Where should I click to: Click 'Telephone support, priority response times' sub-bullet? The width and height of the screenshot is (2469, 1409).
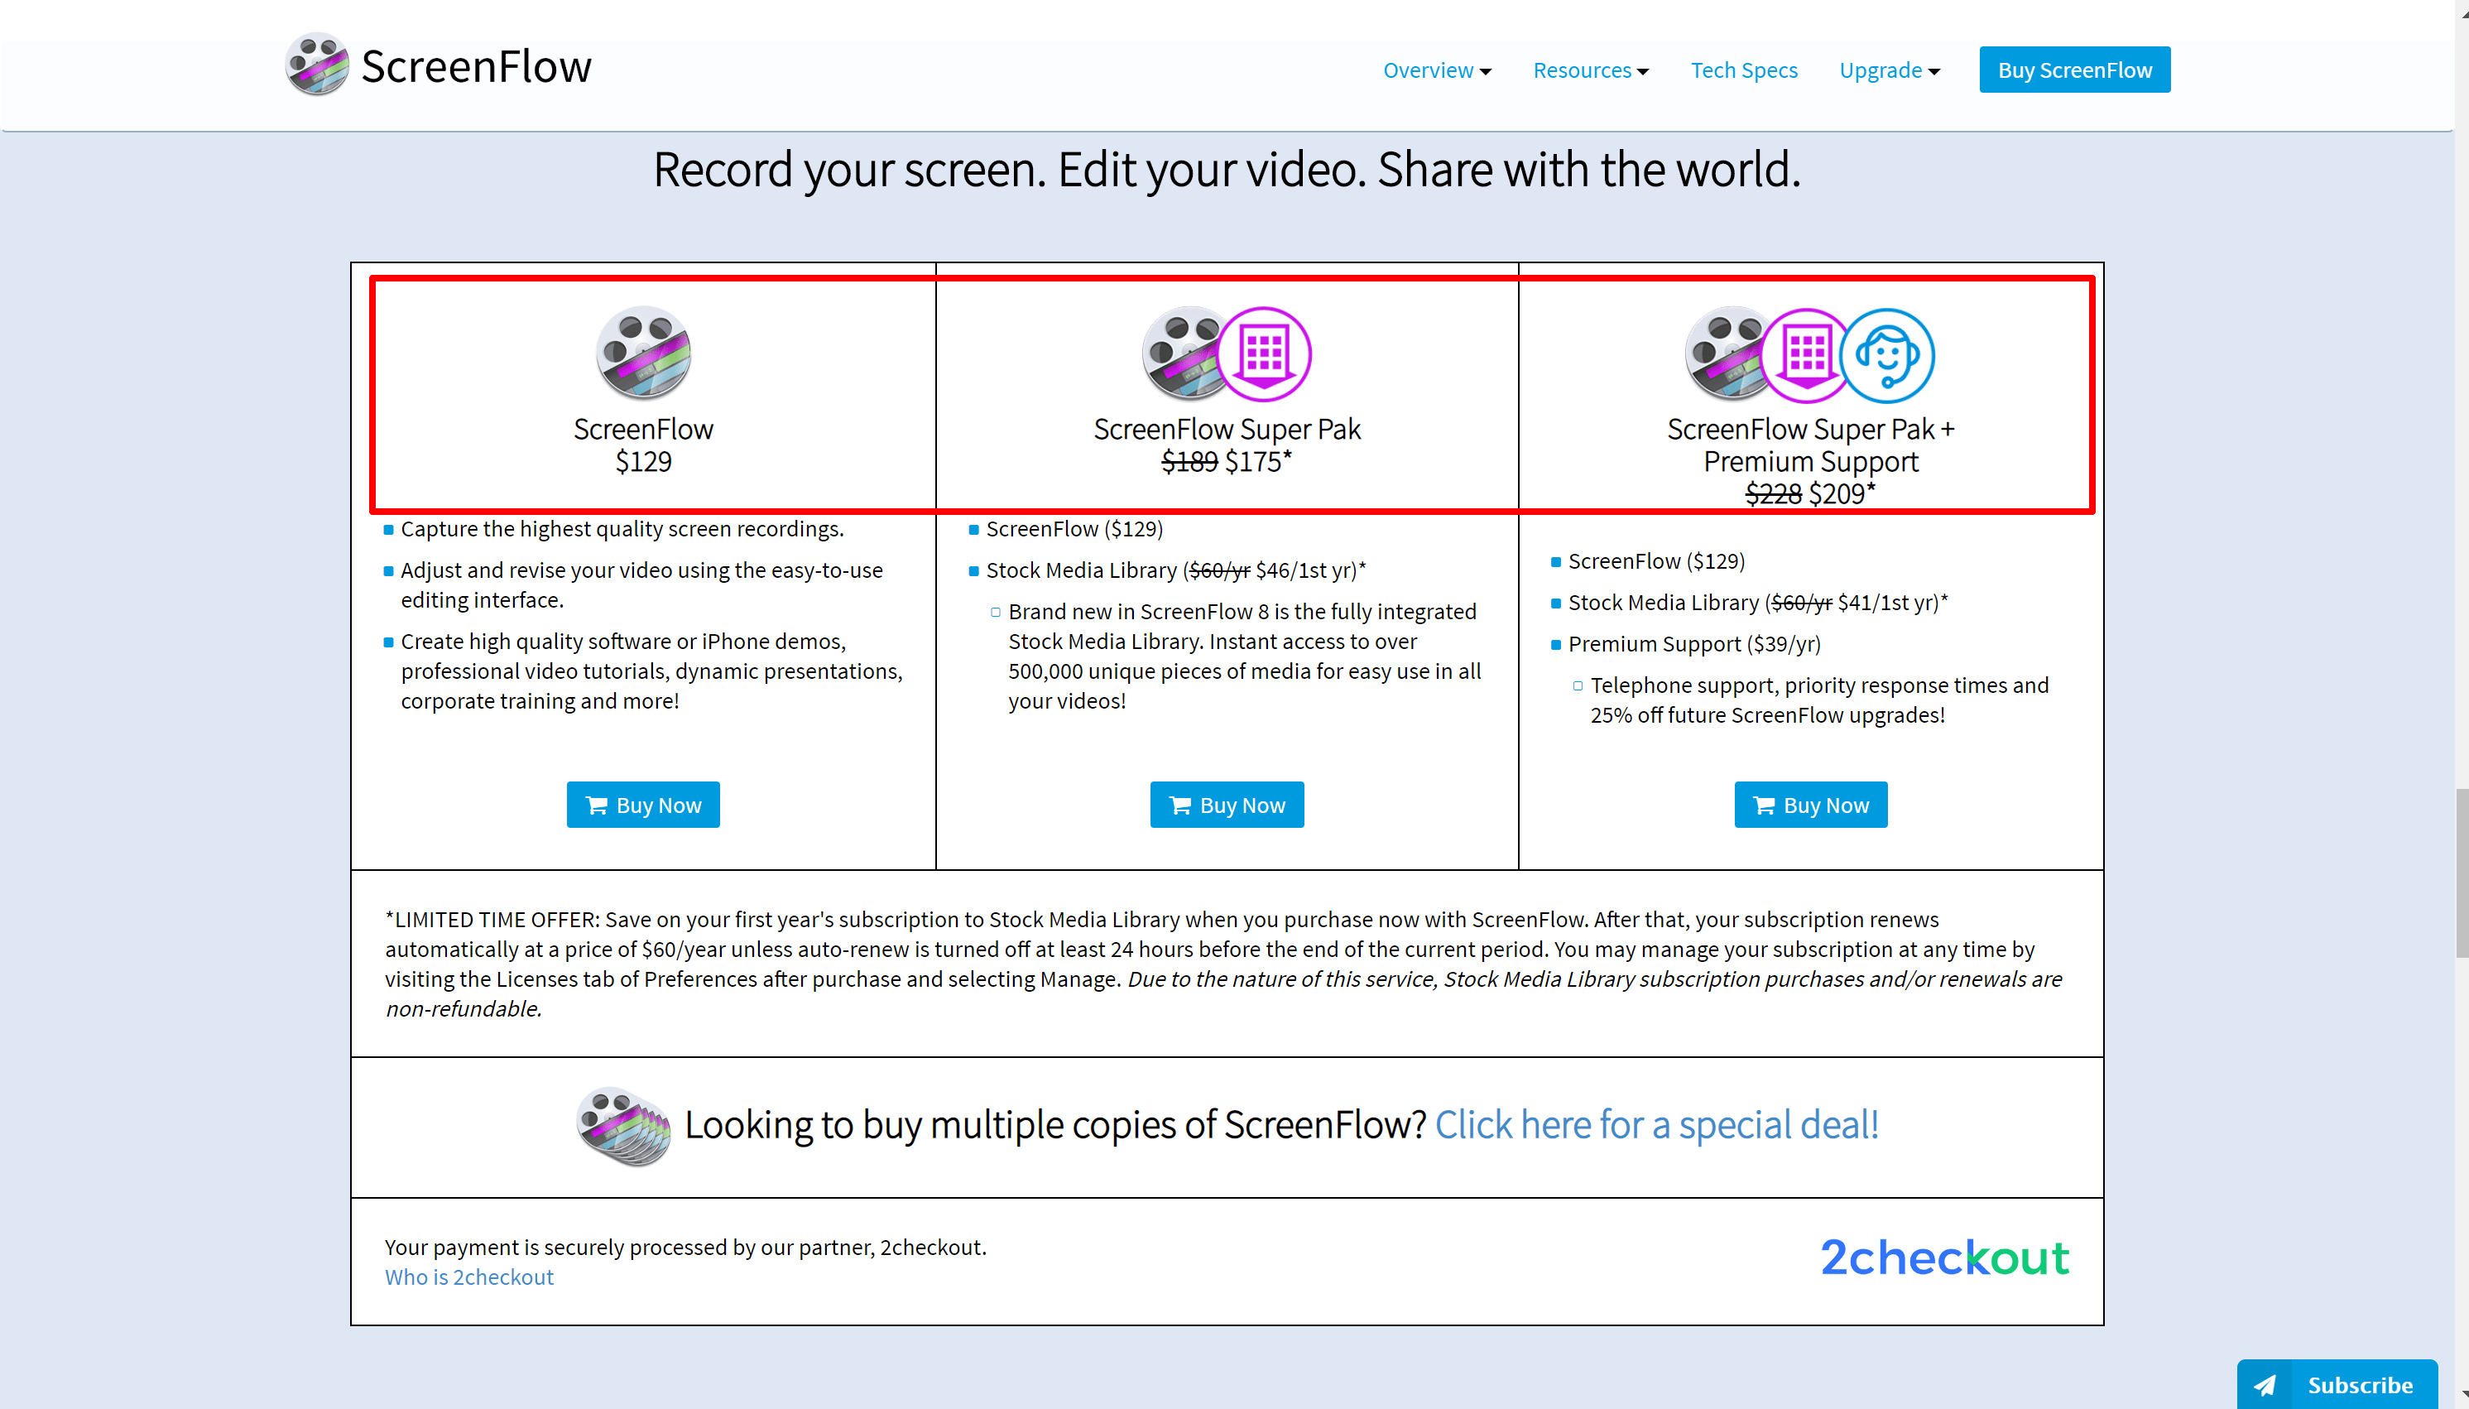tap(1819, 700)
